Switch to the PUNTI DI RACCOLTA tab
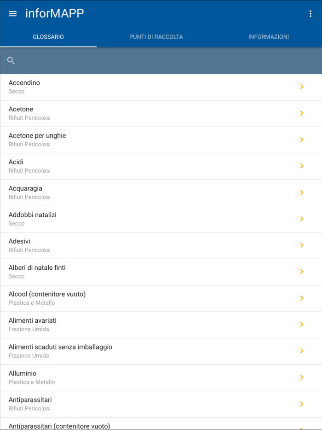The height and width of the screenshot is (430, 322). [155, 37]
